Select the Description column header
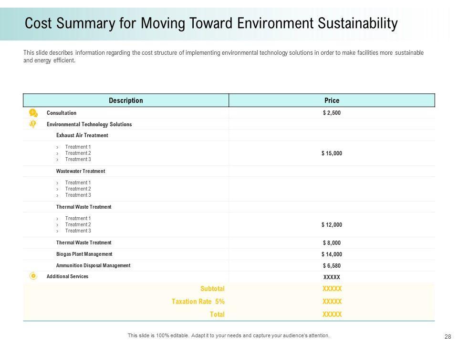The image size is (458, 343). 126,101
